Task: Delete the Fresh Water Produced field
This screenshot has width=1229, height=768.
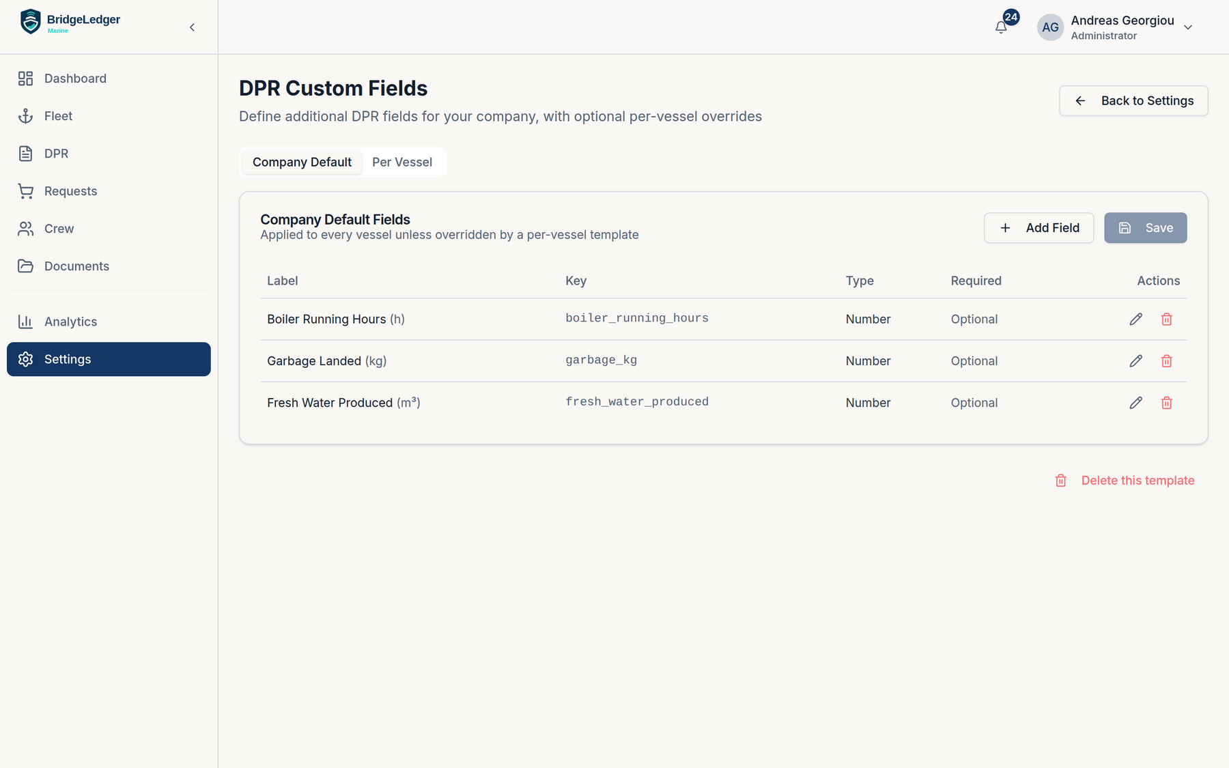Action: pyautogui.click(x=1166, y=403)
